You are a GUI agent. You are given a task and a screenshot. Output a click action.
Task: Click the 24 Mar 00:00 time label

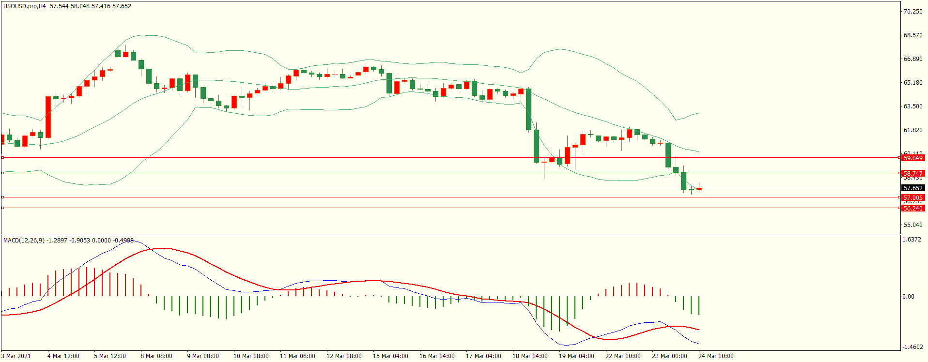[x=715, y=356]
